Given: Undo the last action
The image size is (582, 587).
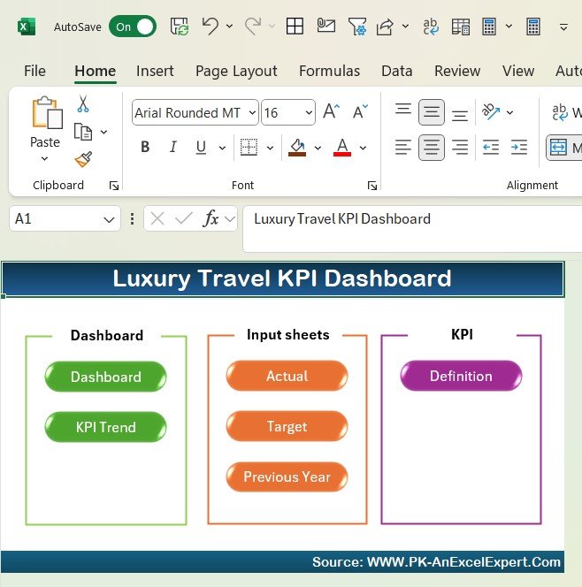Looking at the screenshot, I should tap(211, 27).
